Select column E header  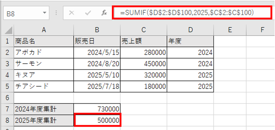click(230, 30)
